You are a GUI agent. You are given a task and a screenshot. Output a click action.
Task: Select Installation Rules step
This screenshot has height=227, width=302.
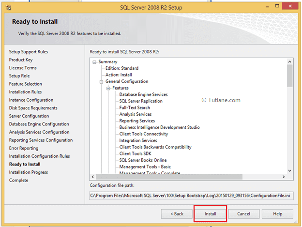[x=25, y=92]
